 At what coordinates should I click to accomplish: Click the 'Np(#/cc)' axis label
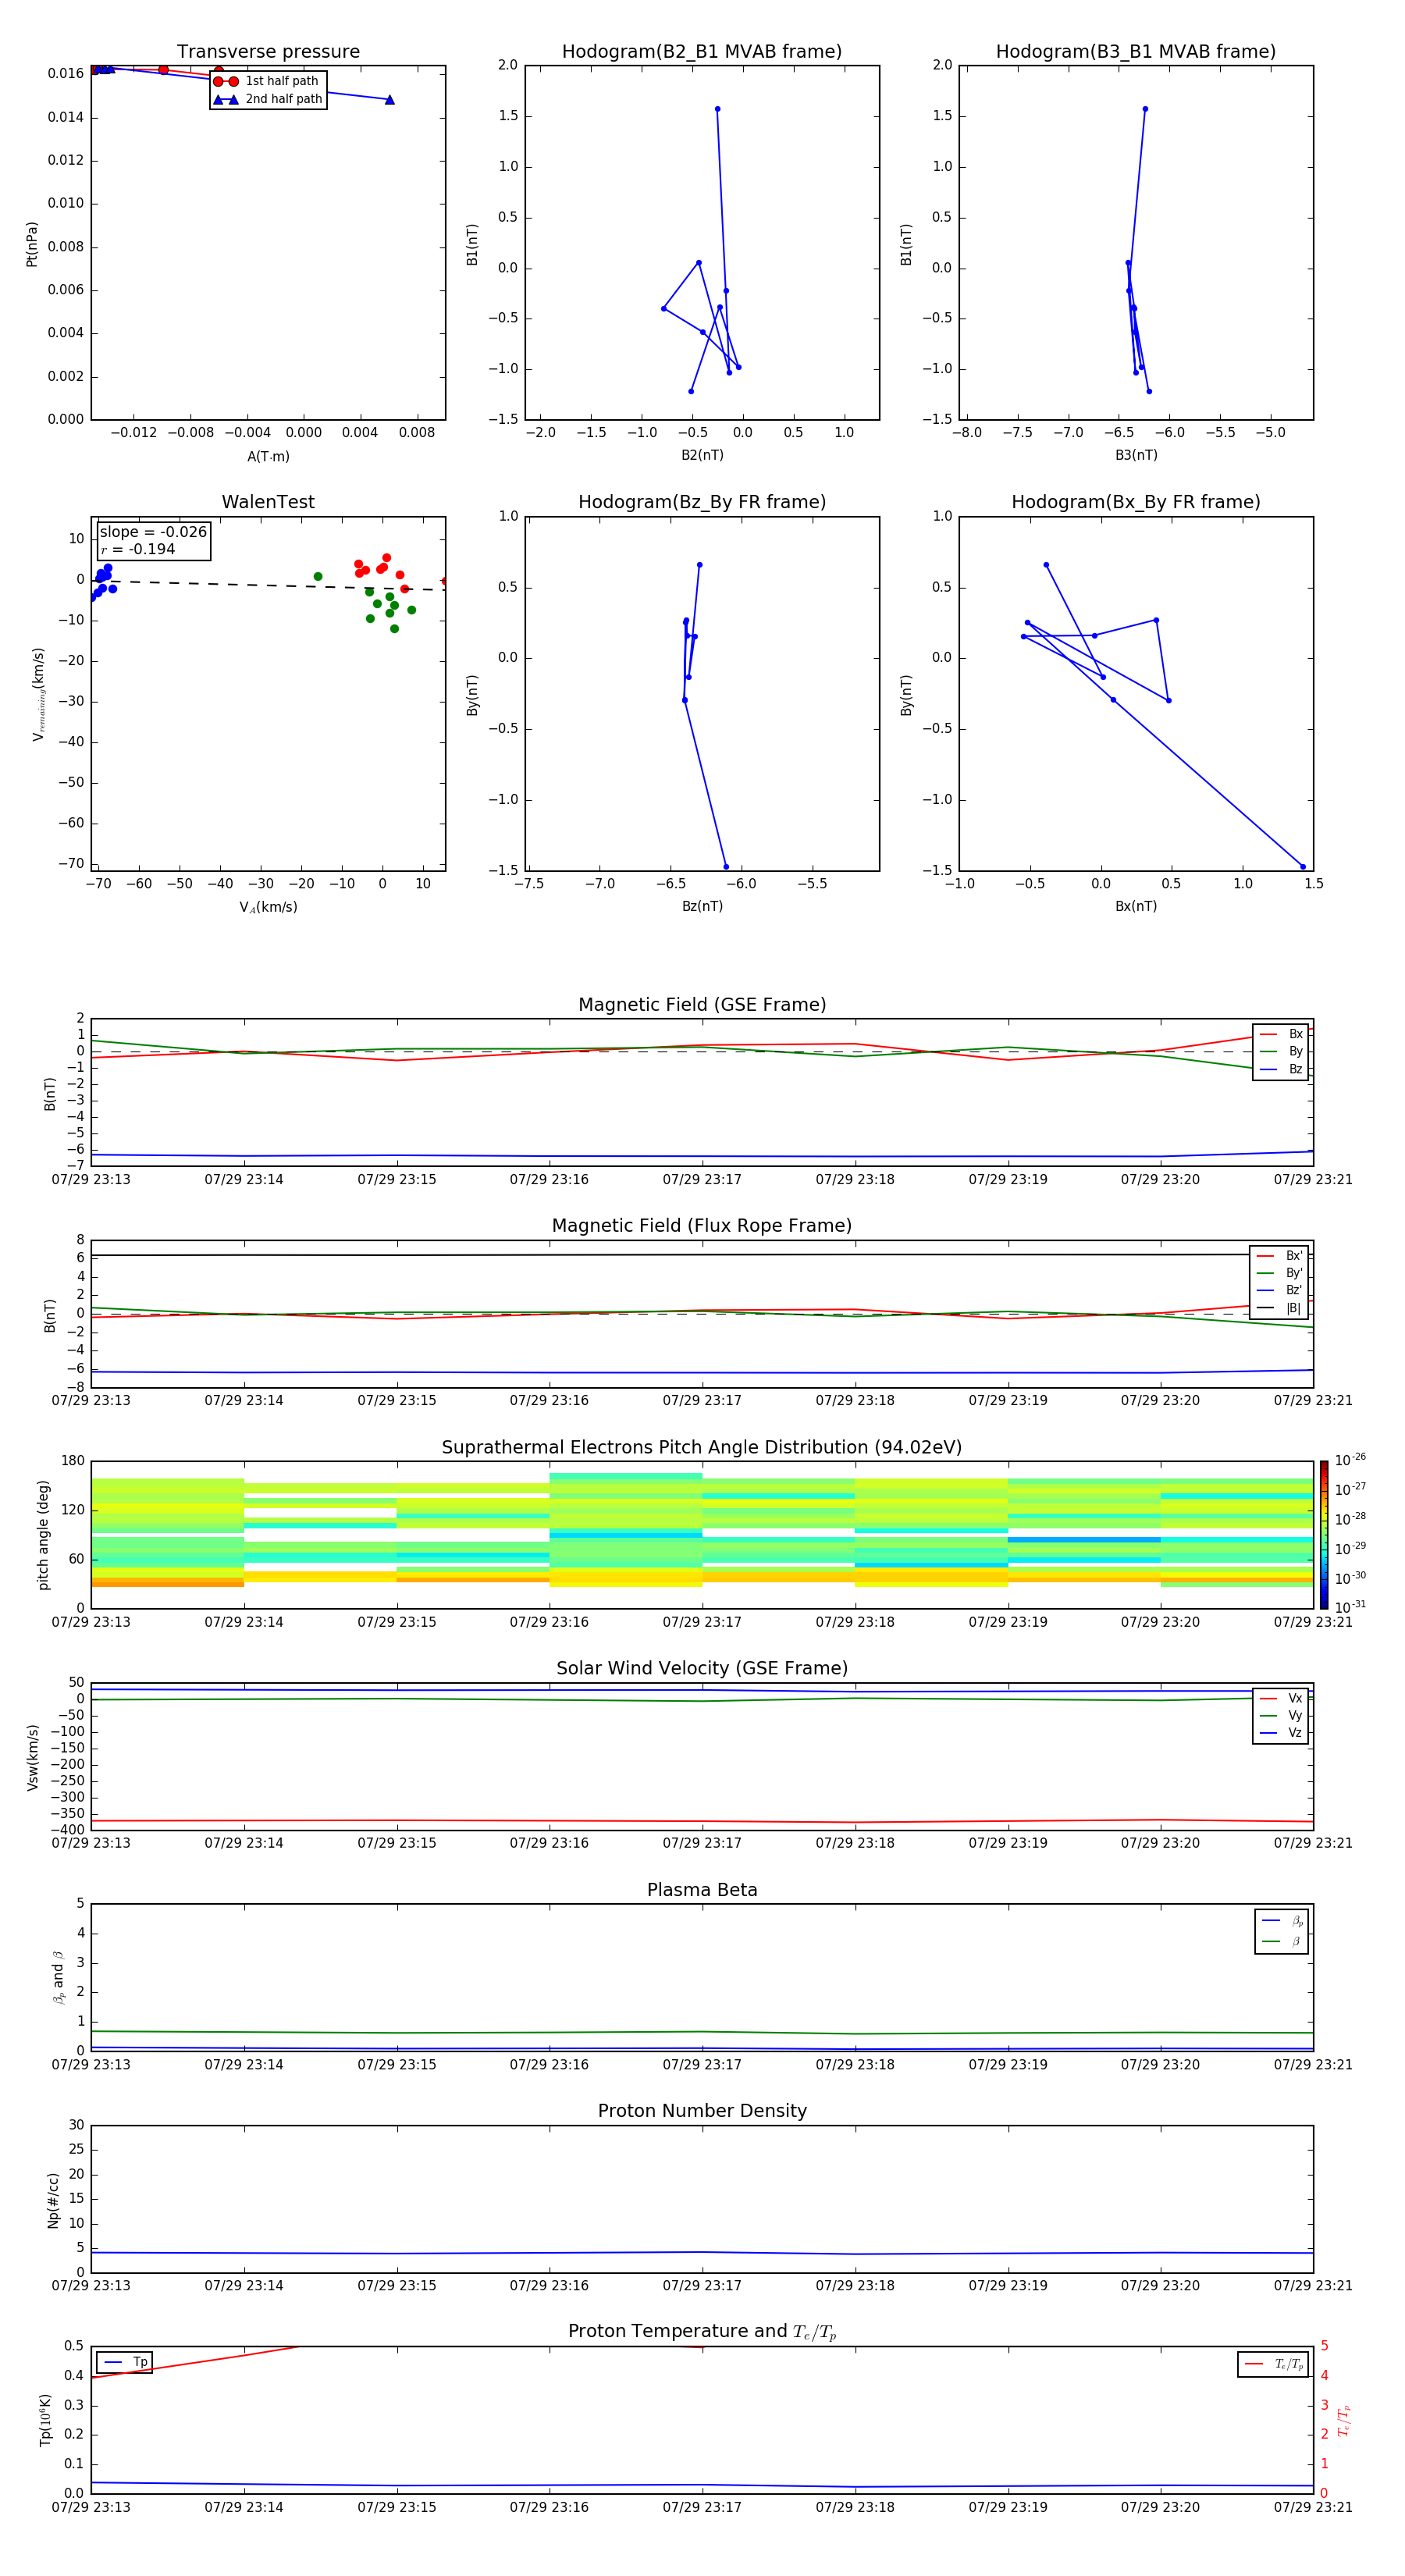[x=53, y=2200]
